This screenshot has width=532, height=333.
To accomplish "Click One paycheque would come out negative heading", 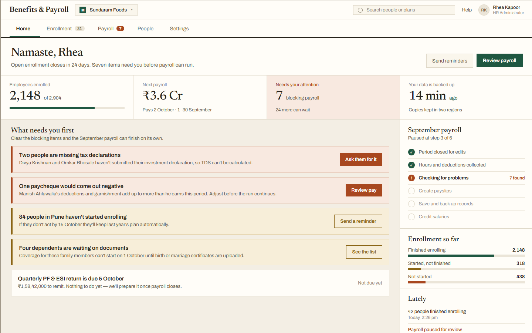I will 71,186.
